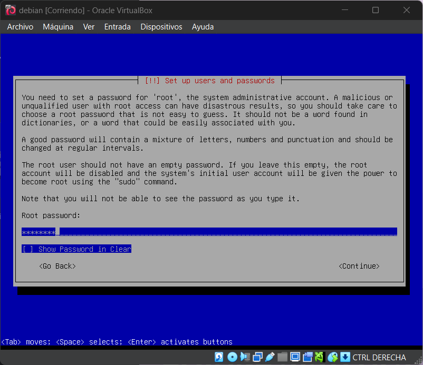Click the mouse integration status icon
This screenshot has height=365, width=423.
click(332, 357)
